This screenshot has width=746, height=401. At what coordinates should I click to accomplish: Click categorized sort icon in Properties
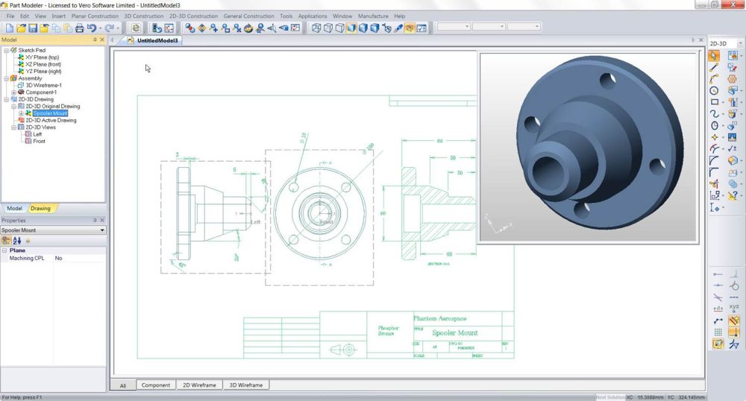(6, 241)
